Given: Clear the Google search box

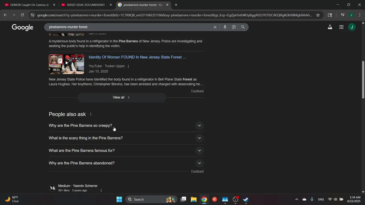Looking at the screenshot, I should (x=215, y=27).
